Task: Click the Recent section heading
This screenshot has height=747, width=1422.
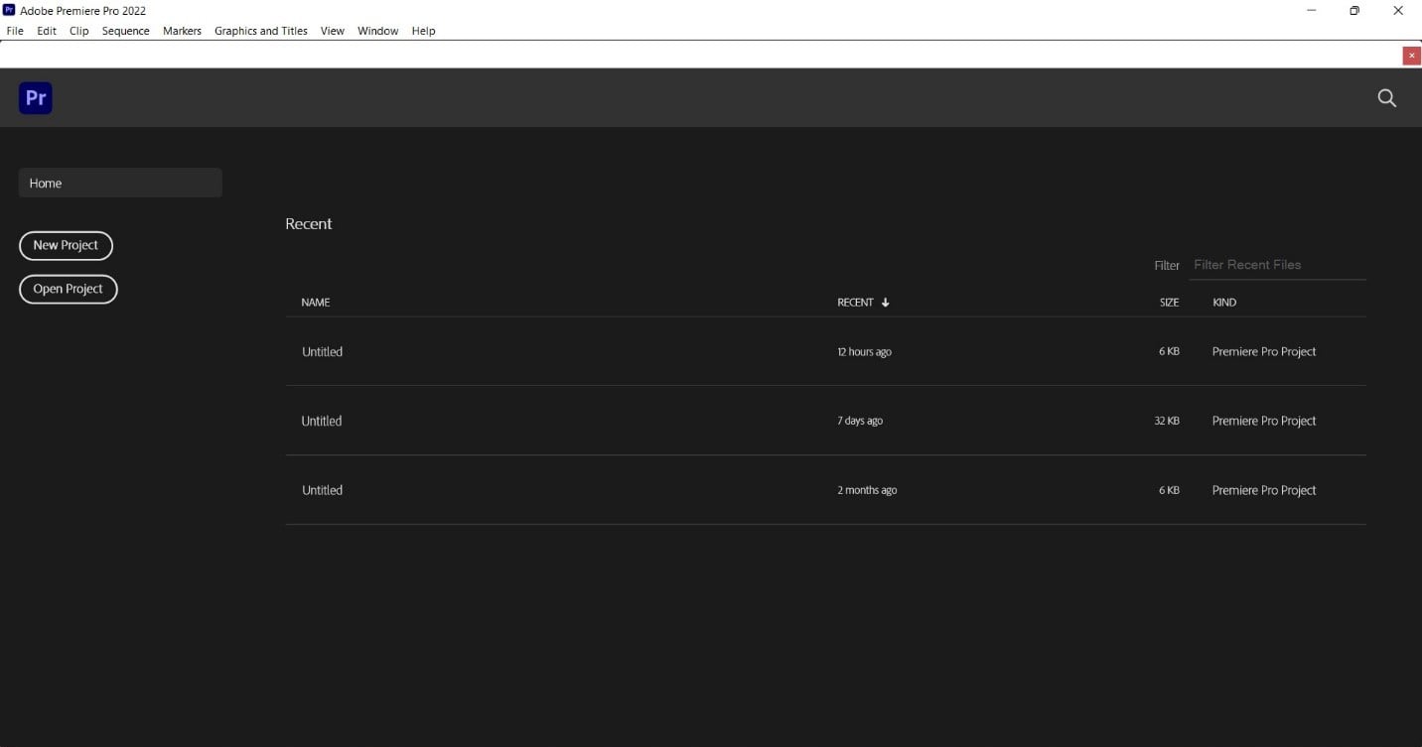Action: pos(309,224)
